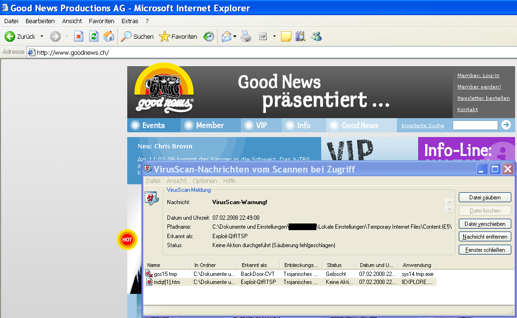Image resolution: width=517 pixels, height=318 pixels.
Task: Open Windows Messenger toolbar icon
Action: tap(316, 36)
